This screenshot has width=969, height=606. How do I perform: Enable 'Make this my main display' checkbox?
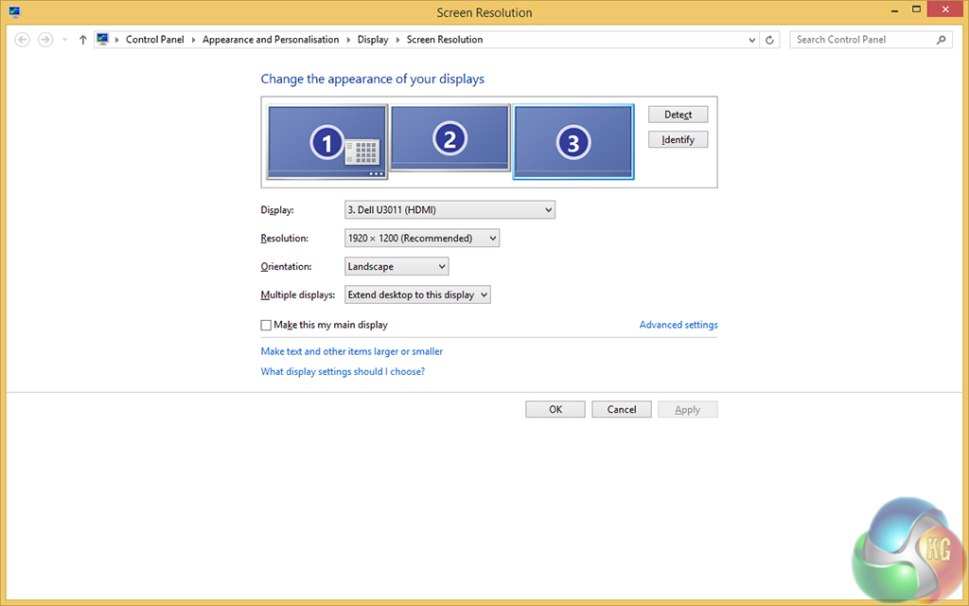point(266,325)
